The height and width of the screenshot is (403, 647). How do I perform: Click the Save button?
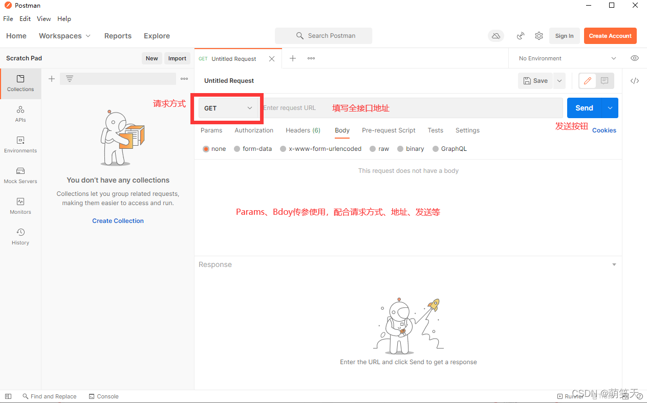535,81
